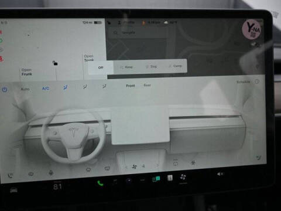The height and width of the screenshot is (211, 281).
Task: Toggle the rightmost airflow vent direction icon
Action: click(105, 86)
